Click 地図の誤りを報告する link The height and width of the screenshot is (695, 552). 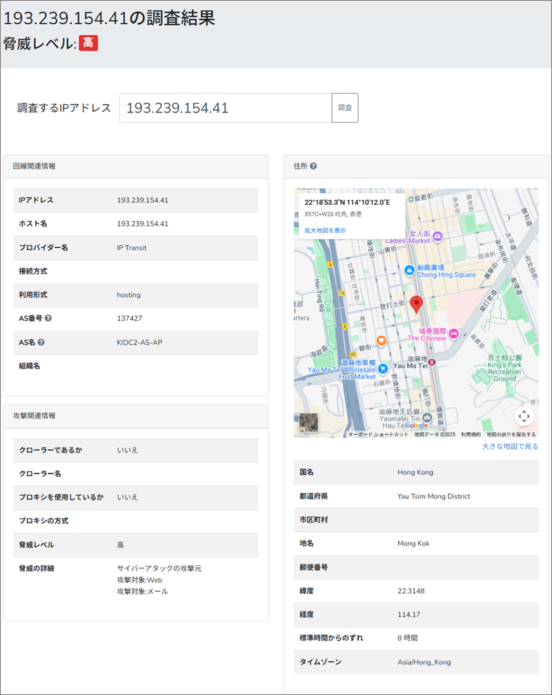point(511,435)
